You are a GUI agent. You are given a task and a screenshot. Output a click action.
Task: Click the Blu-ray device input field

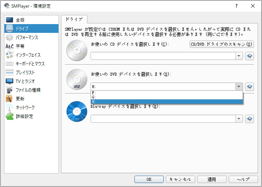(x=163, y=119)
